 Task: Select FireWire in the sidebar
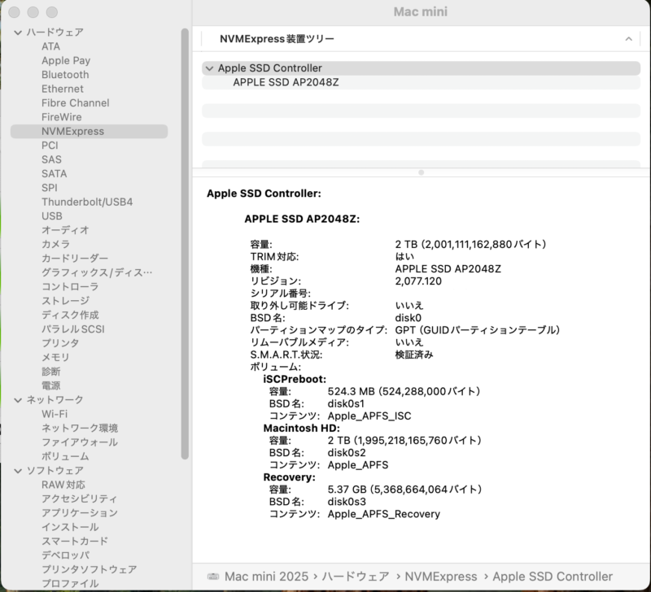tap(62, 117)
